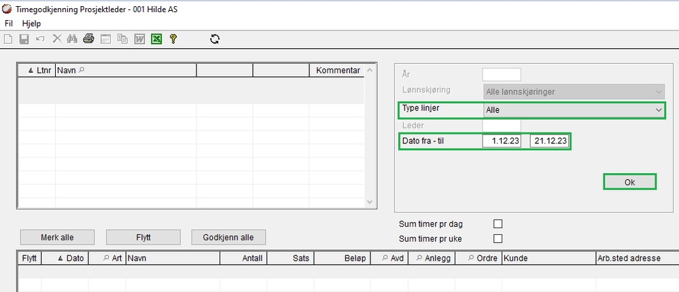
Task: Click the yellow question mark help icon
Action: pyautogui.click(x=173, y=39)
